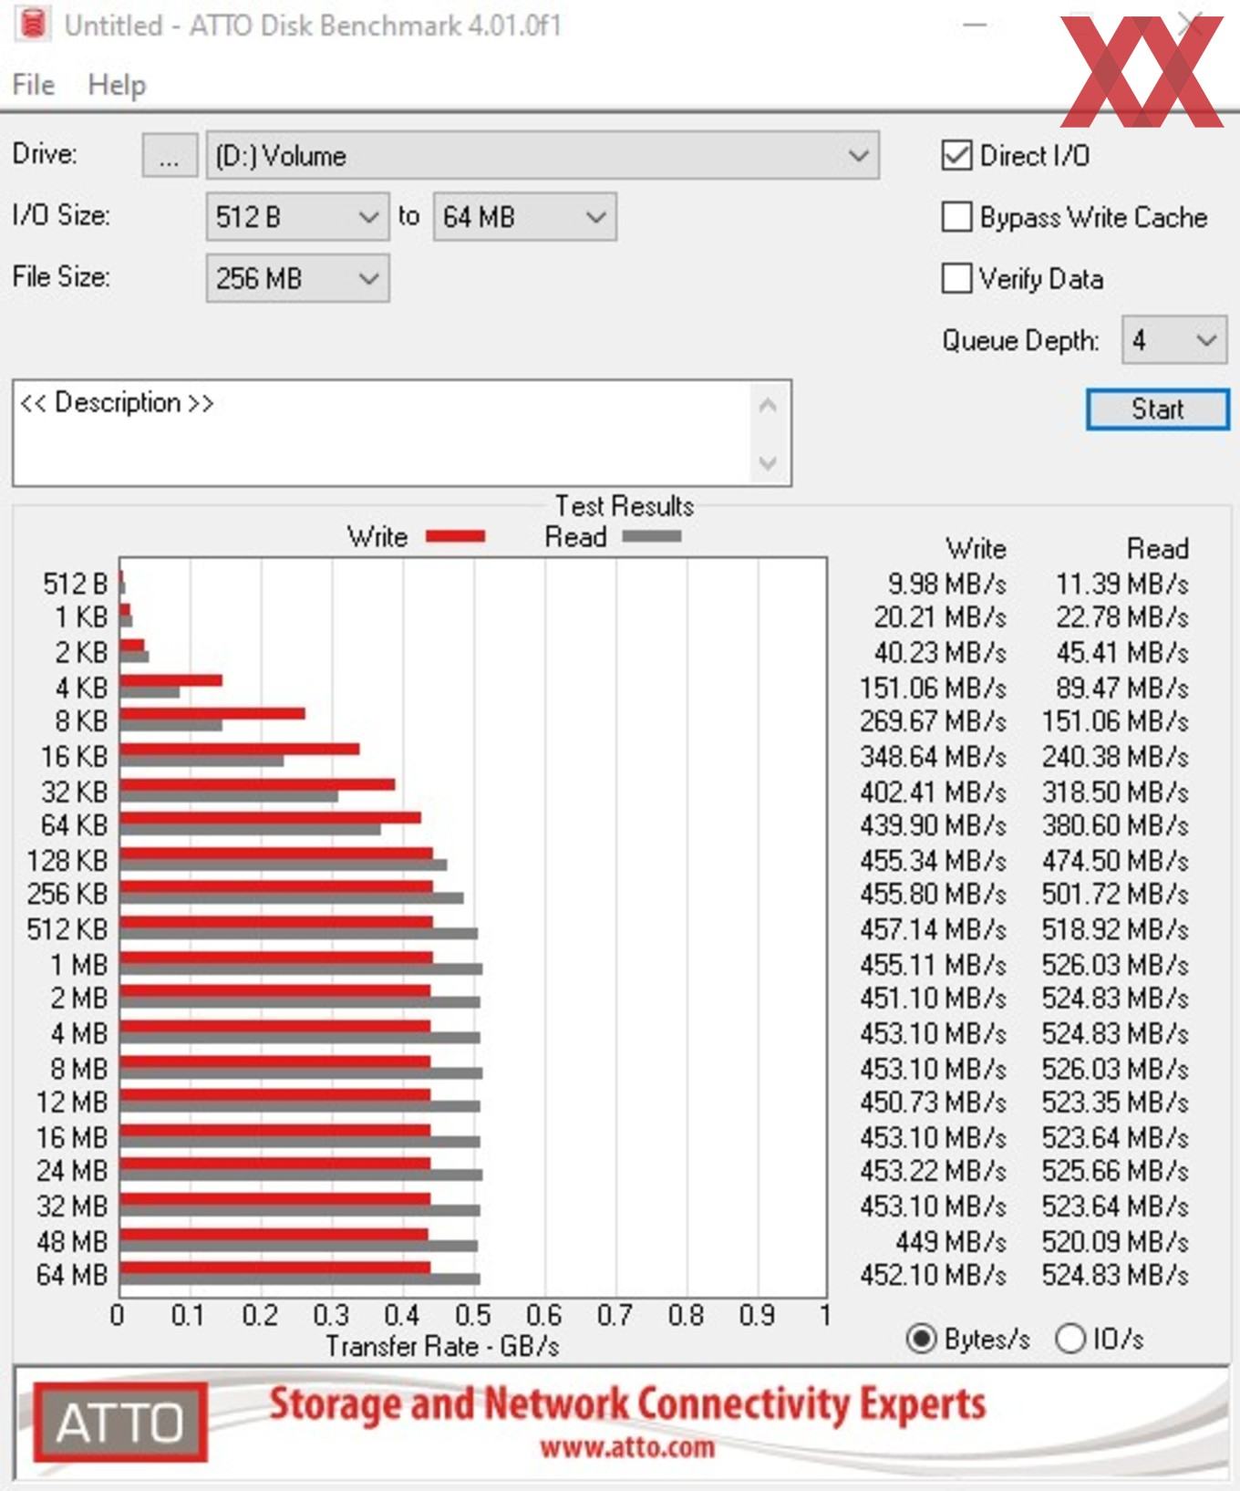Click the 501.72 MB/s read value
This screenshot has width=1240, height=1491.
point(1115,894)
